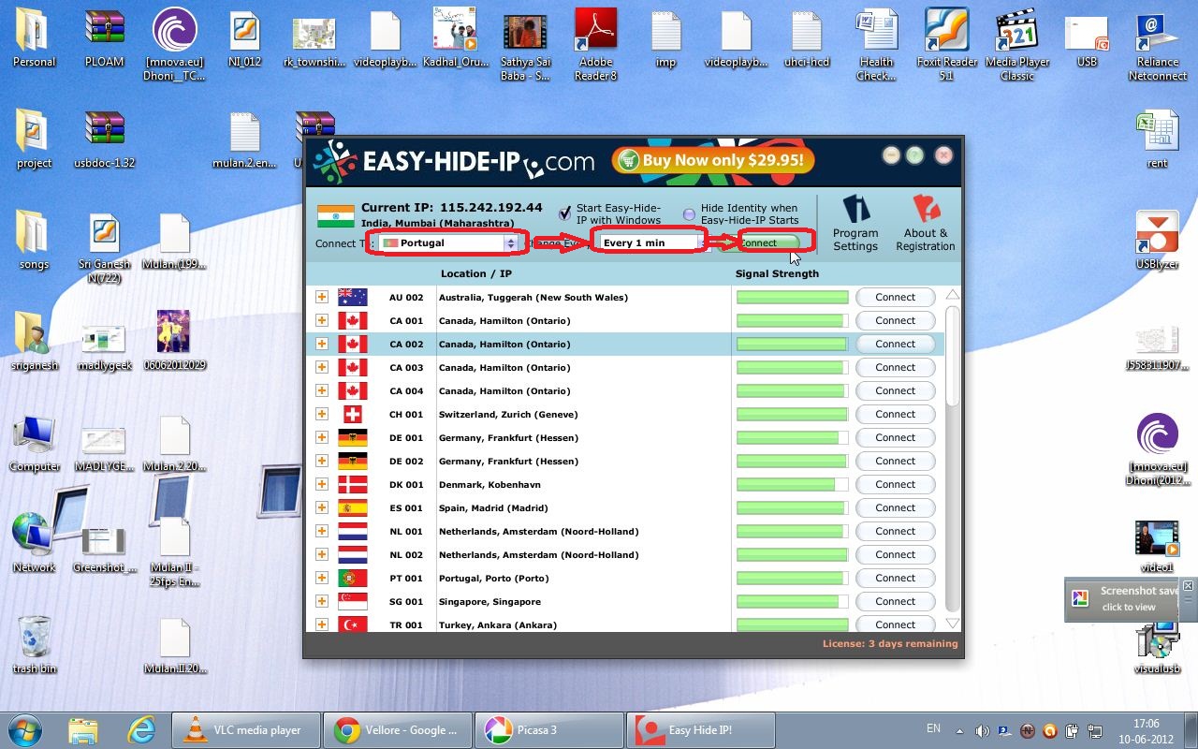The width and height of the screenshot is (1198, 749).
Task: Click the Denmark flag for DK 001
Action: pos(352,484)
